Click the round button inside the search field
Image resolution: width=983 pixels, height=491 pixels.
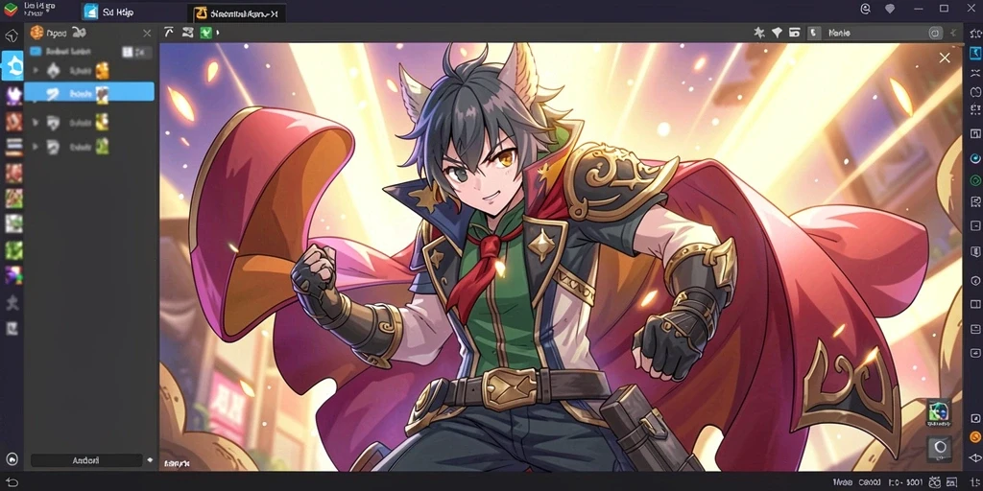935,33
